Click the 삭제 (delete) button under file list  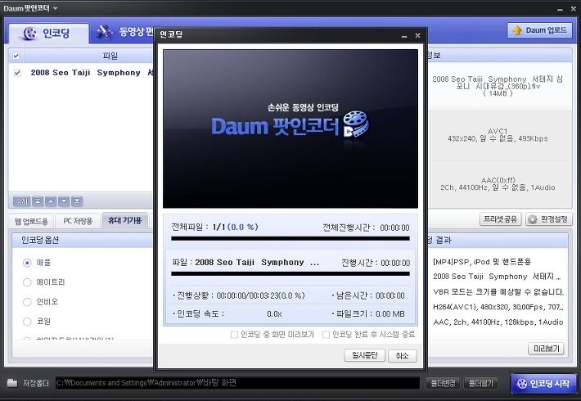[x=21, y=200]
